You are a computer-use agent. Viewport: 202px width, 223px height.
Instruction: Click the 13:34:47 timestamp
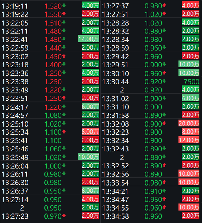[x=115, y=200]
